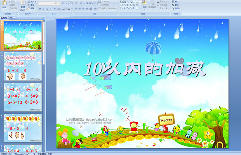
Task: Select the Rectangle shape in gallery
Action: coord(134,2)
